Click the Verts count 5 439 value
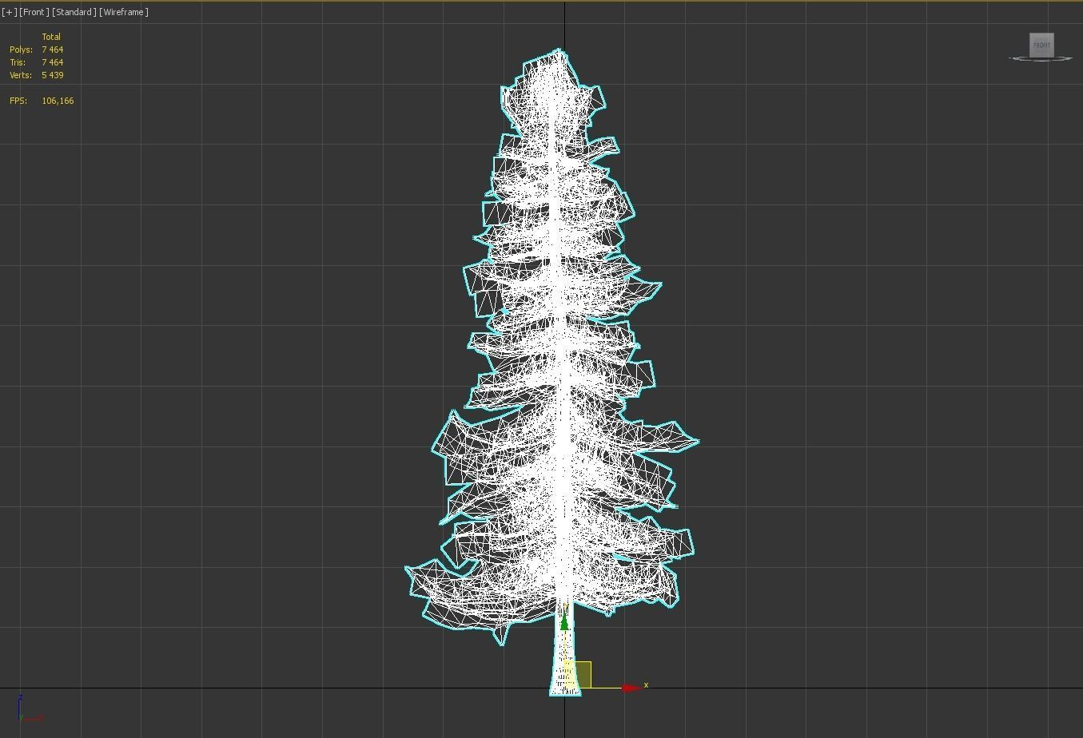 tap(53, 75)
